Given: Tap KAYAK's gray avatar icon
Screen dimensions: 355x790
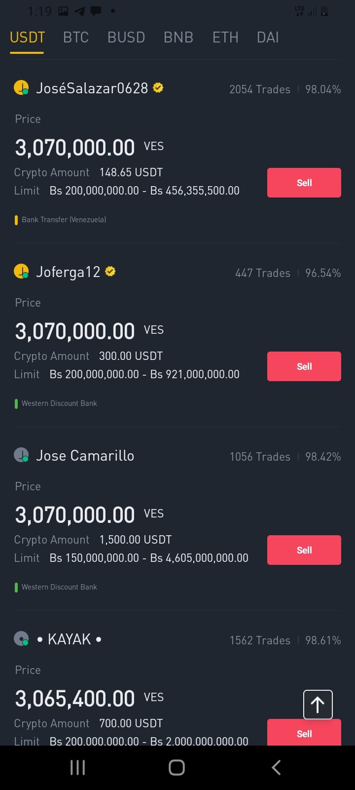Looking at the screenshot, I should click(21, 639).
